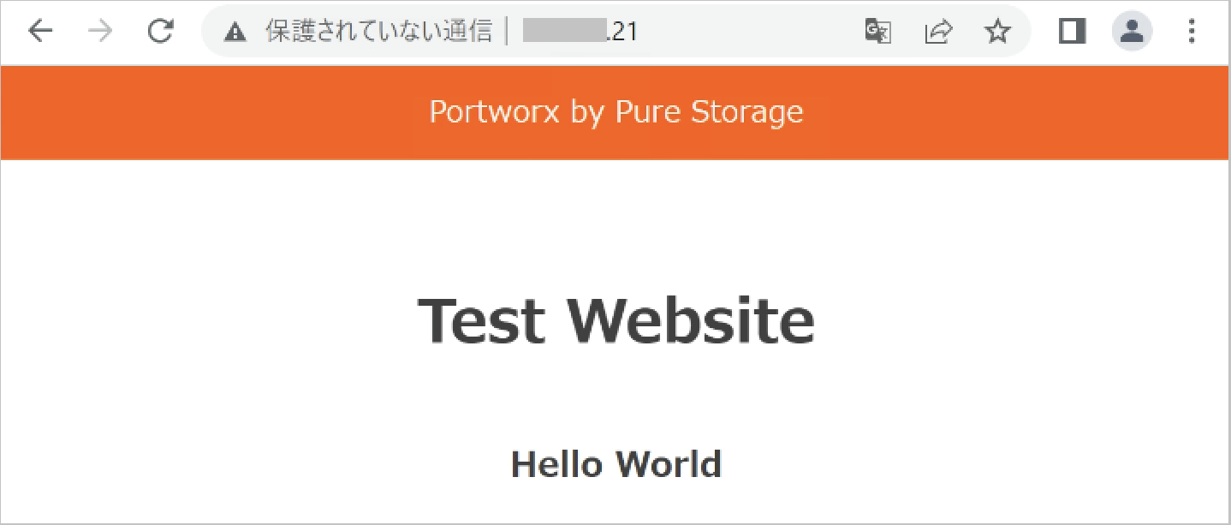Click the 保護されていない通信 security label
Screen dimensions: 1231x525
(x=378, y=33)
